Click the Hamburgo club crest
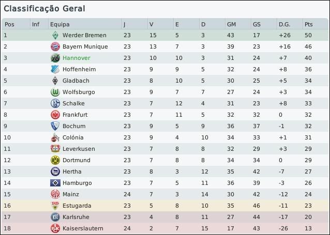This screenshot has height=235, width=330. pos(55,183)
